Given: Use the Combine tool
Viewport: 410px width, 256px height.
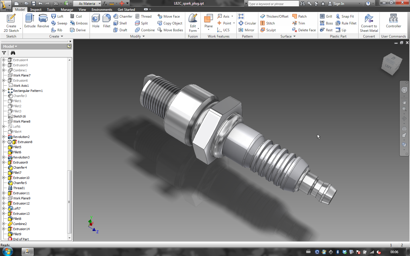Looking at the screenshot, I should click(x=145, y=30).
